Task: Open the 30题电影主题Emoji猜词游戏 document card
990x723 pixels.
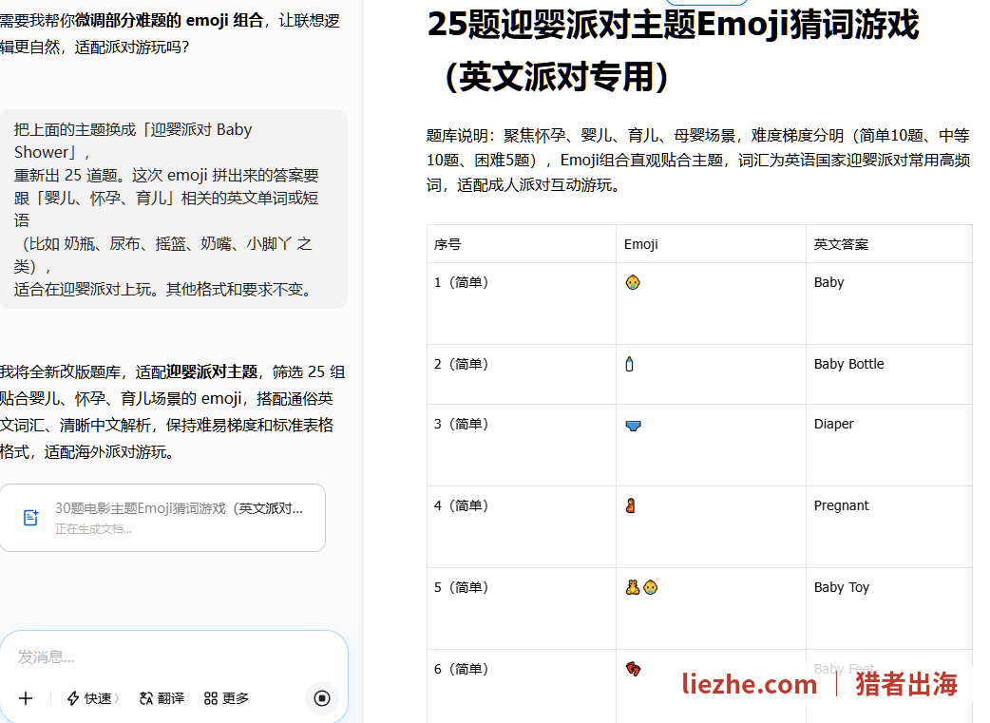Action: coord(162,518)
